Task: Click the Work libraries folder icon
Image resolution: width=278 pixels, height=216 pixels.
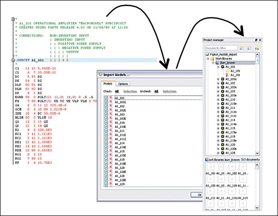Action: (212, 58)
